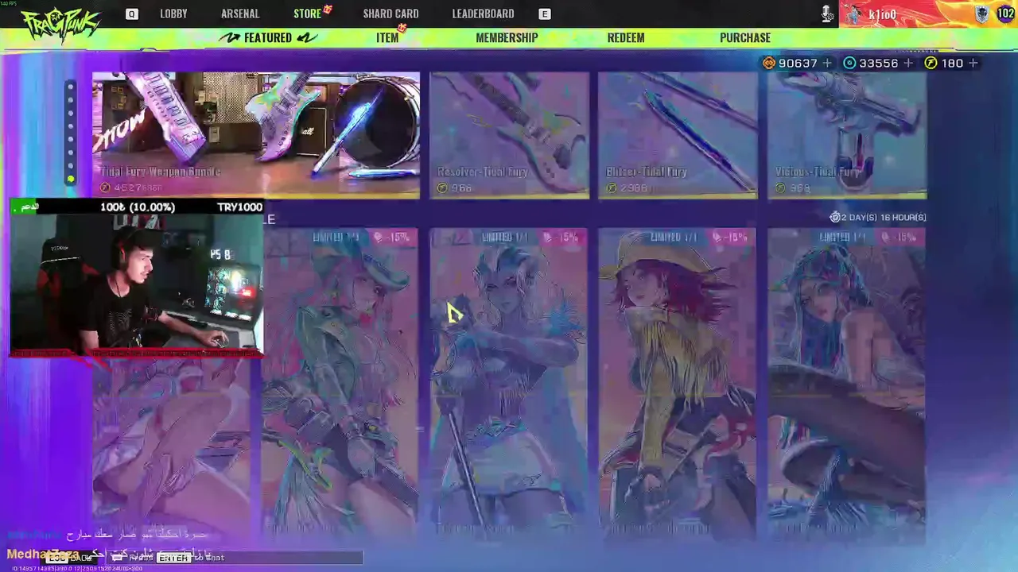Add more of the 33556 currency

[908, 63]
